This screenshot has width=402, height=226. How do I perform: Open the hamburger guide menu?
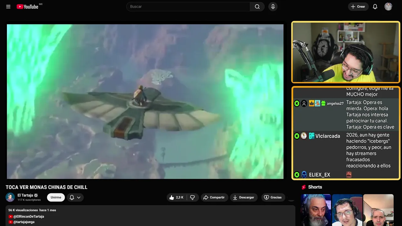tap(8, 7)
